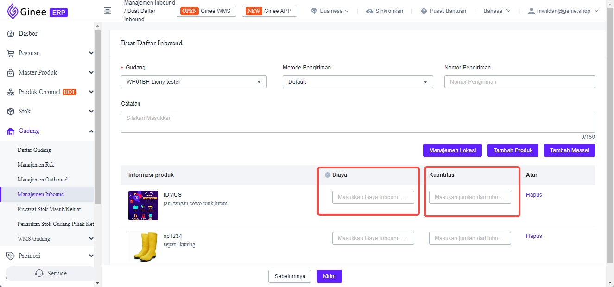Toggle the sidebar hamburger menu icon
The width and height of the screenshot is (614, 287).
(108, 11)
